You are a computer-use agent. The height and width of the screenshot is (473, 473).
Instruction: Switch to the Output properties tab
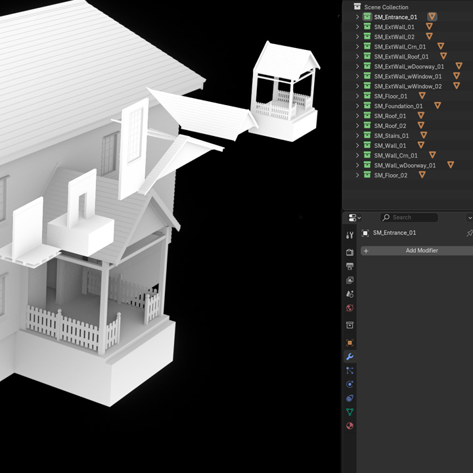(349, 266)
